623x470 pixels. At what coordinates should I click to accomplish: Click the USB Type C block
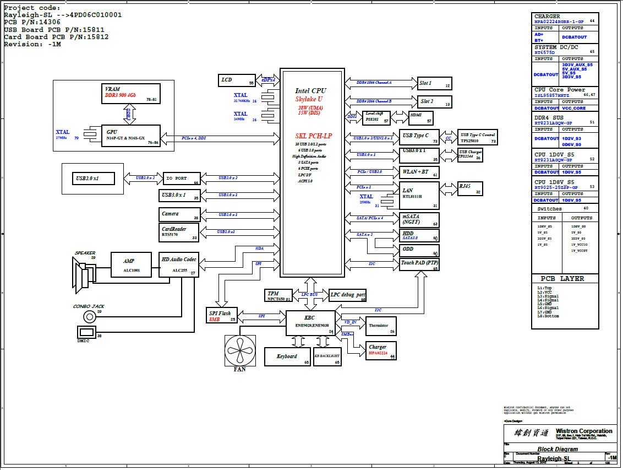pyautogui.click(x=419, y=137)
